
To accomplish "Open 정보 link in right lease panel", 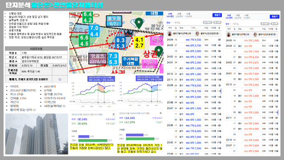I will 227,24.
